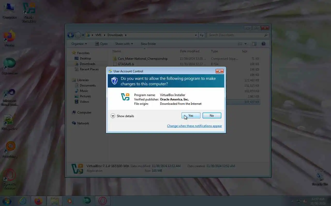Click the VirtualBox Installer program icon
Screen dimensions: 331x206
(125, 97)
